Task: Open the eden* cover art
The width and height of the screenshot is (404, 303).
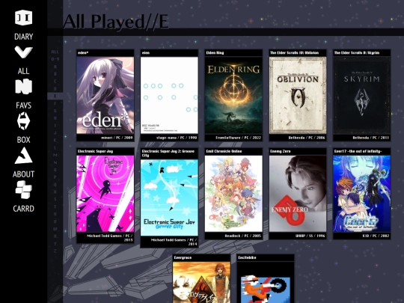Action: coord(105,95)
